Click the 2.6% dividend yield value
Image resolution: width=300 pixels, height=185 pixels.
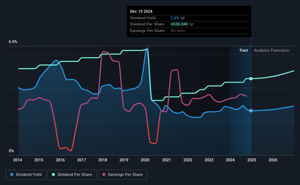pyautogui.click(x=175, y=18)
